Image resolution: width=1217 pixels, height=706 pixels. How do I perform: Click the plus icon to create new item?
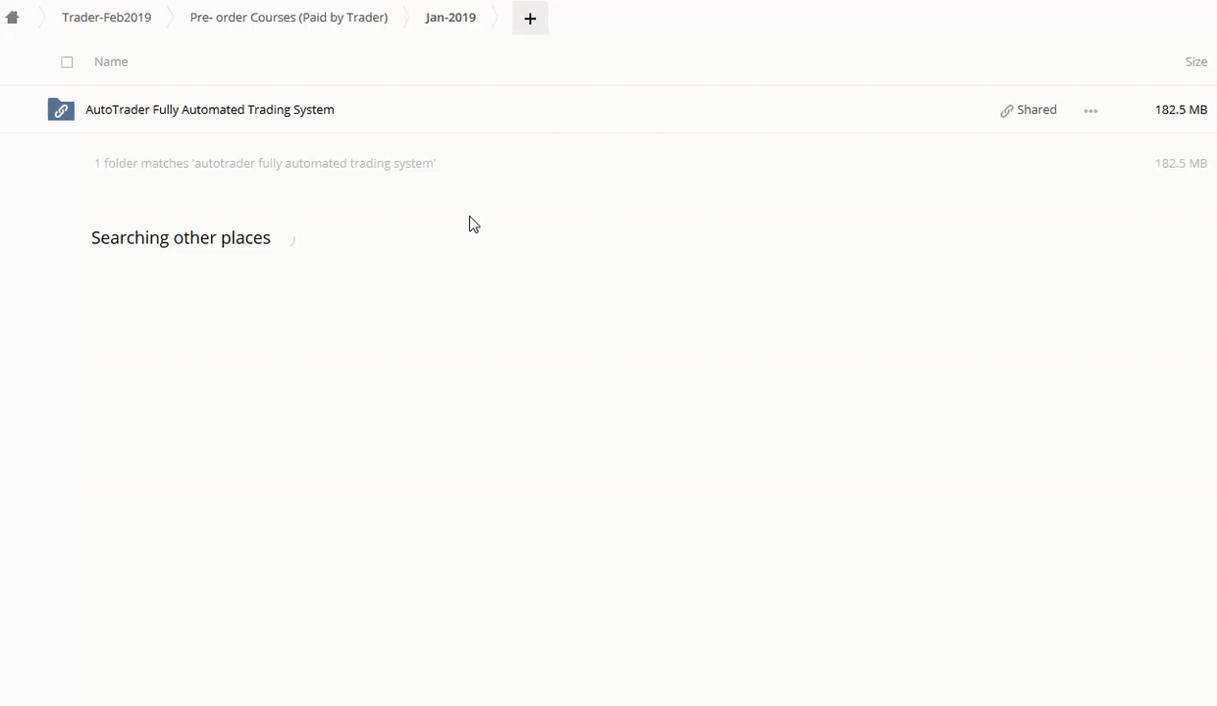530,18
